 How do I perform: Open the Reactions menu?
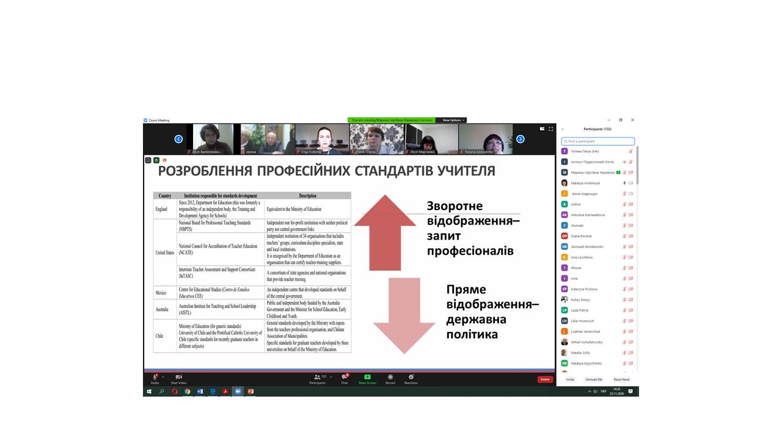point(411,378)
